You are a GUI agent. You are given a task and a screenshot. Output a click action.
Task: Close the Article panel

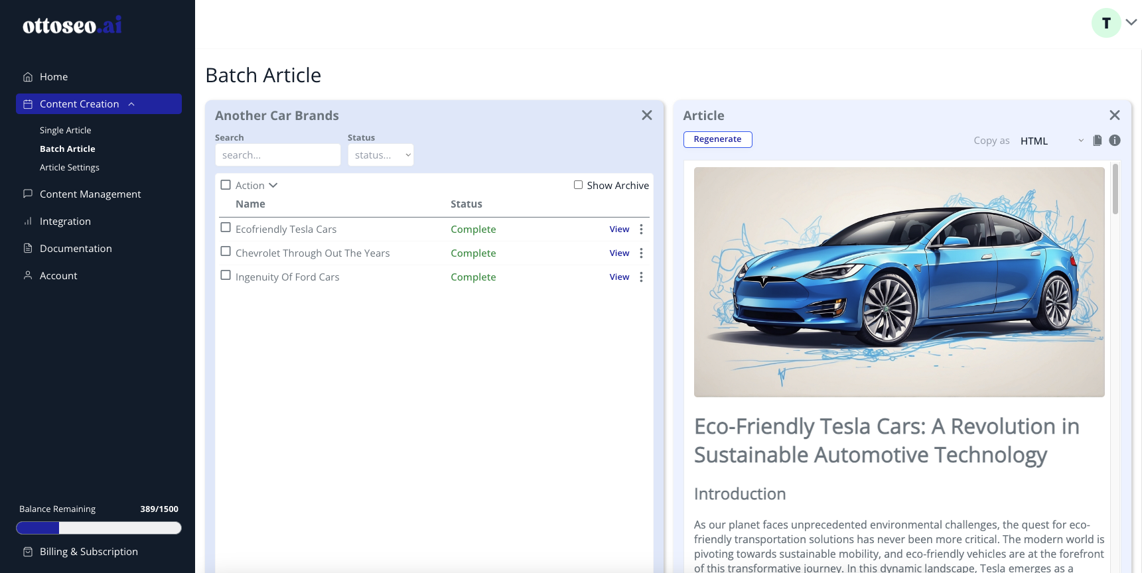tap(1115, 115)
